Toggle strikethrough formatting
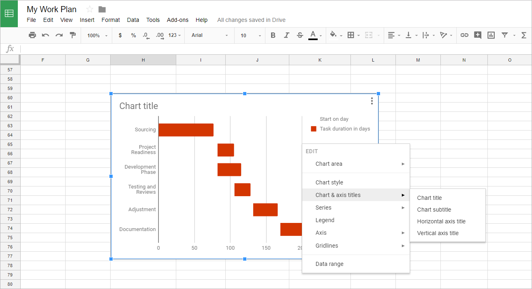This screenshot has width=532, height=289. point(300,35)
